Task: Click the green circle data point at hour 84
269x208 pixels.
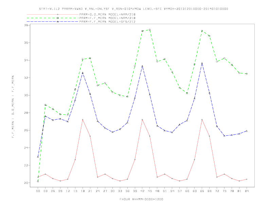Action: point(247,74)
